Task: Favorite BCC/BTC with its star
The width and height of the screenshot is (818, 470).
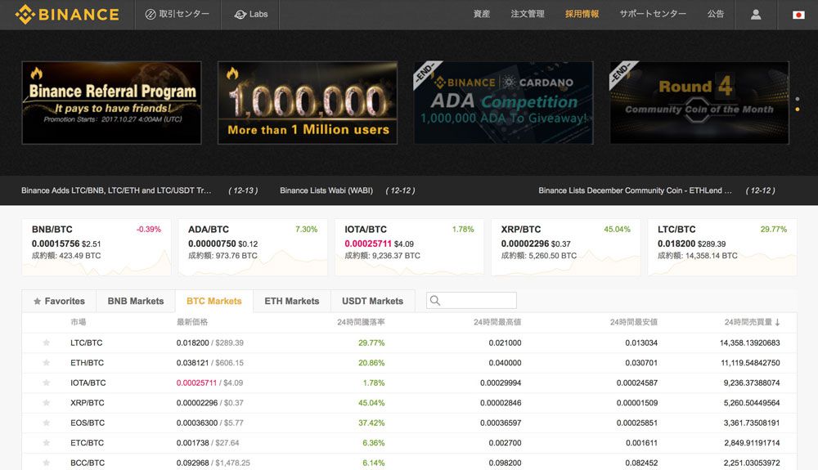Action: (x=47, y=463)
